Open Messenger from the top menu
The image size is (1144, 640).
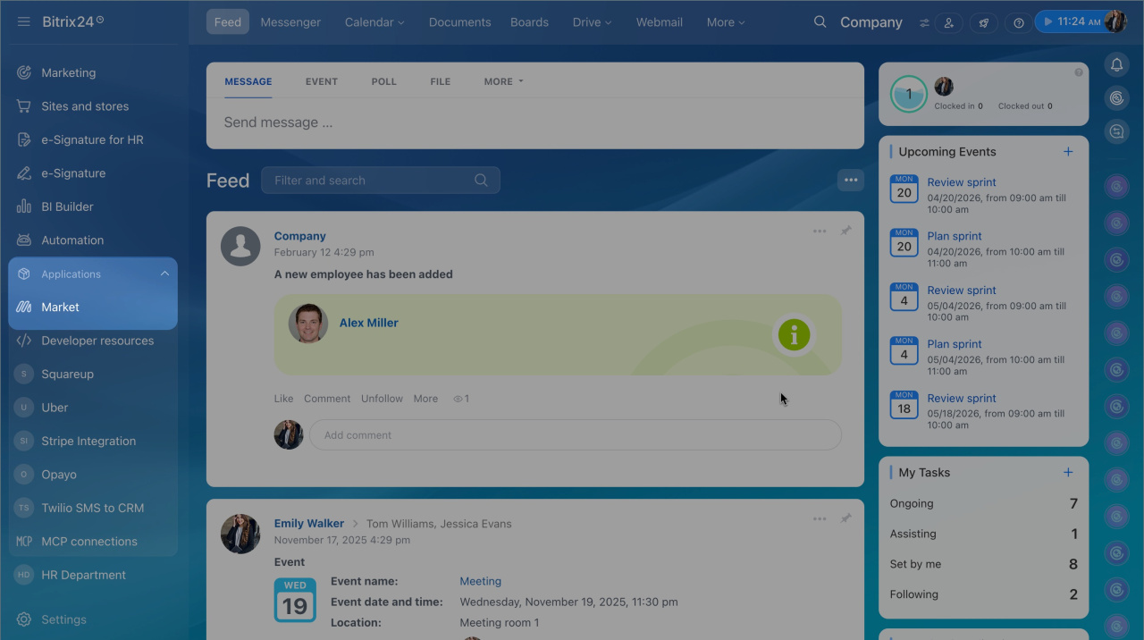(x=290, y=22)
